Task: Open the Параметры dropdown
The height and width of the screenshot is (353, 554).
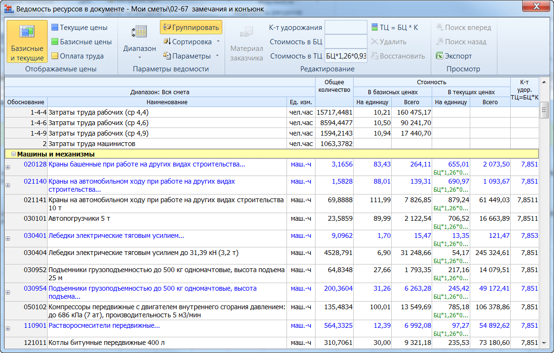Action: coord(191,56)
